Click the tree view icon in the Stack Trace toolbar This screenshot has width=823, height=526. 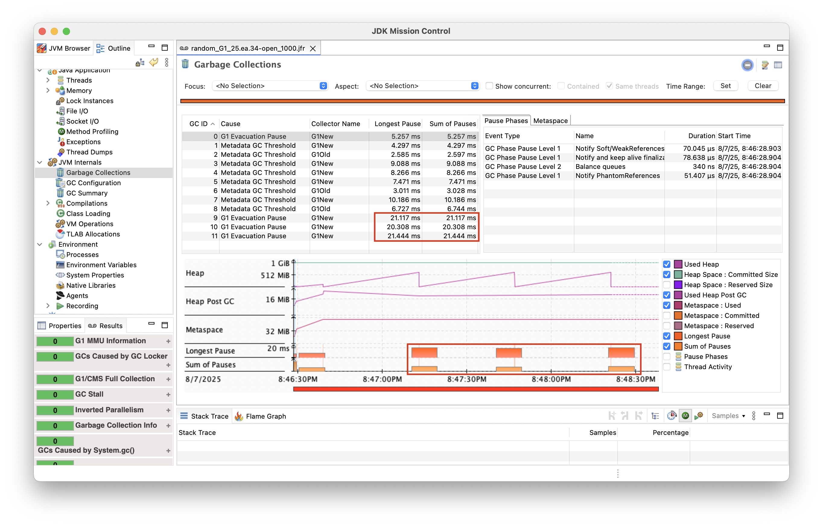click(655, 416)
